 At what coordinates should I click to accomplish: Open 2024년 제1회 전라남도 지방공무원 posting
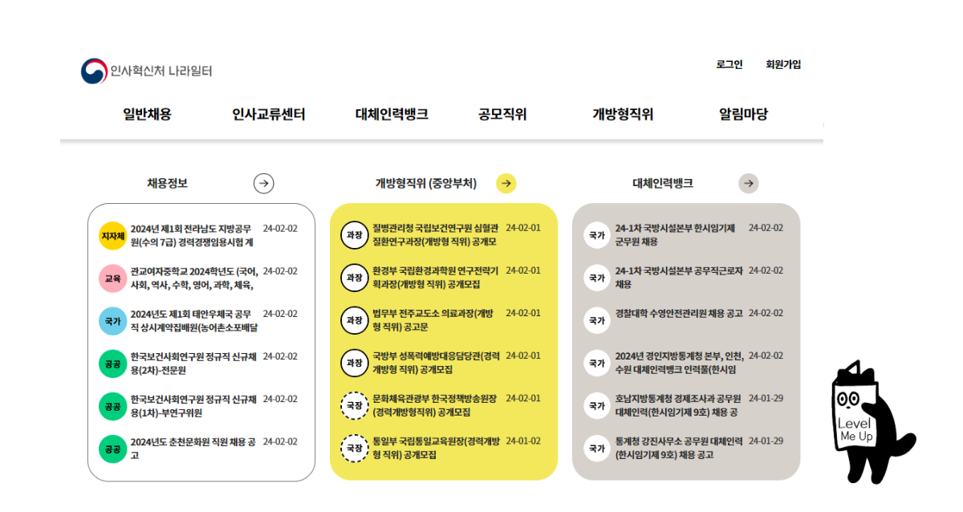193,235
